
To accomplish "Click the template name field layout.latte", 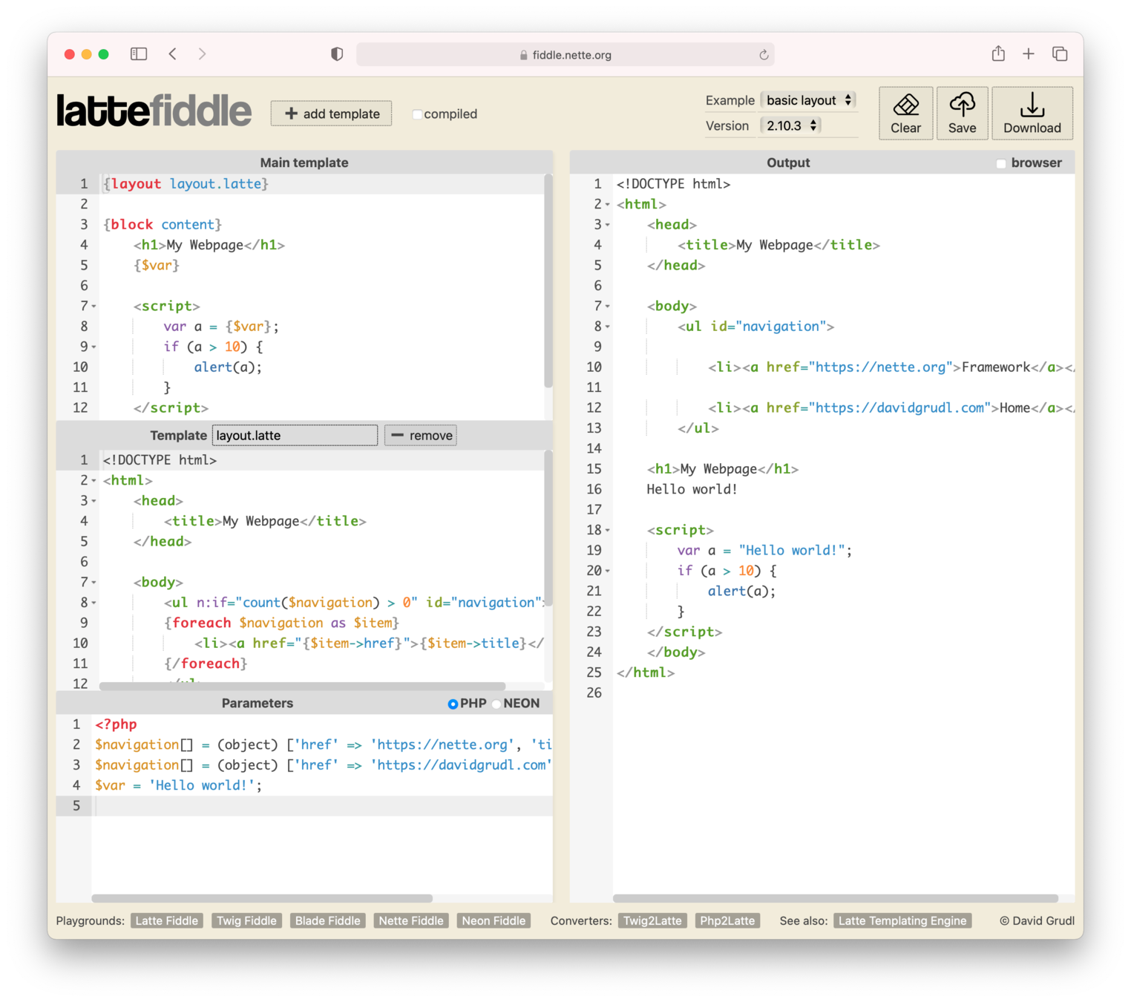I will pos(295,436).
